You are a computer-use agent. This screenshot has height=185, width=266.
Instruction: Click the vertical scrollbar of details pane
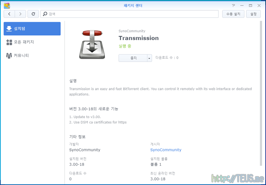[261, 93]
